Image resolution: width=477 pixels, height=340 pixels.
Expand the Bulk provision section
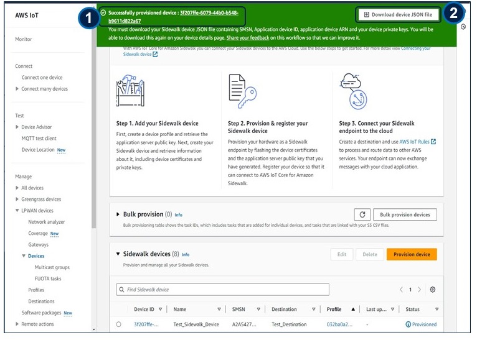pos(118,214)
